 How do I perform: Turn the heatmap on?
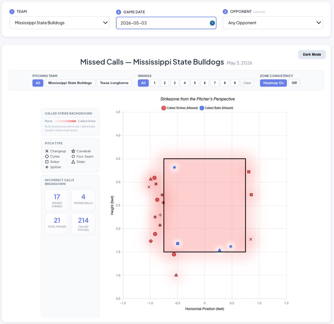[x=273, y=83]
